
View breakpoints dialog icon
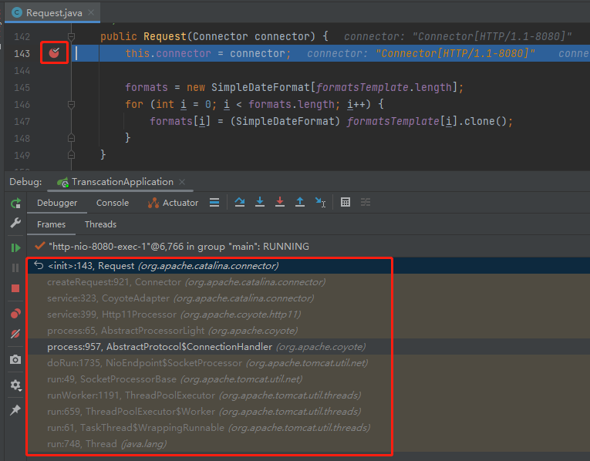click(x=15, y=313)
